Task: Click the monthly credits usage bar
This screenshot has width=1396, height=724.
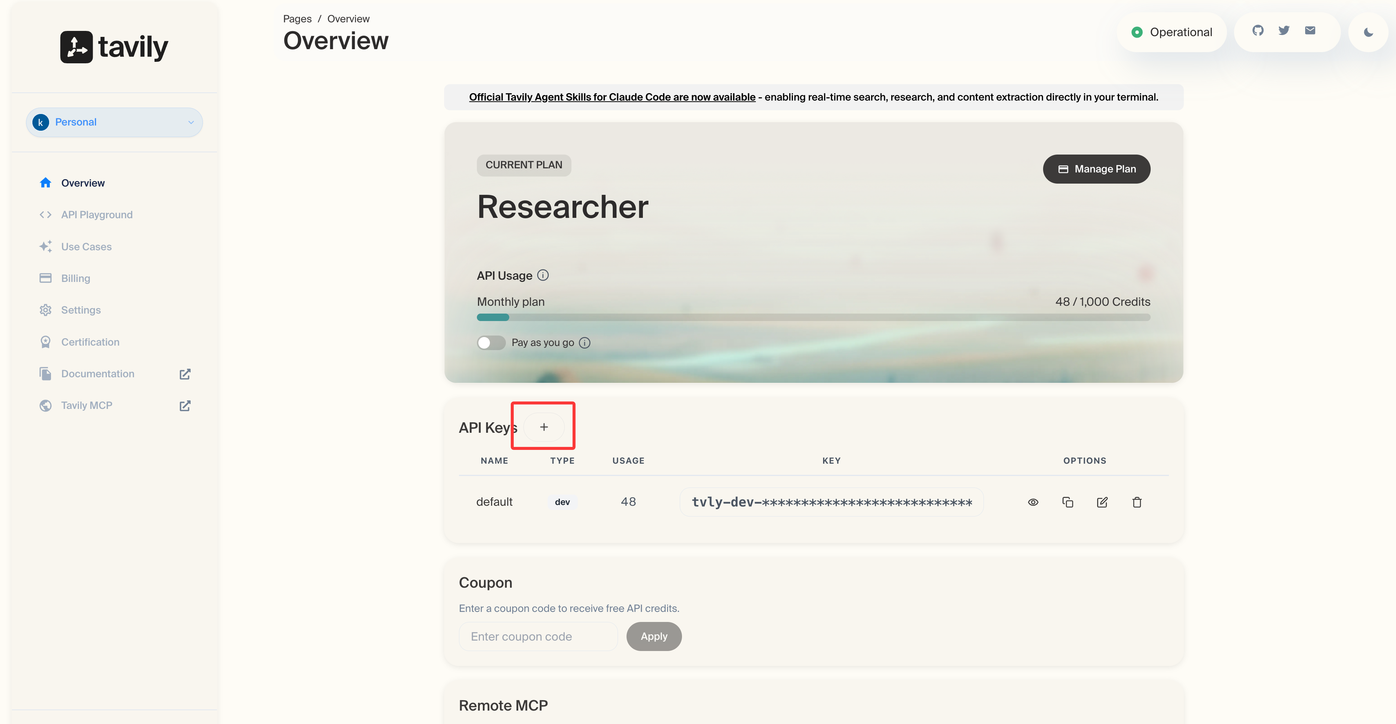Action: pyautogui.click(x=813, y=317)
